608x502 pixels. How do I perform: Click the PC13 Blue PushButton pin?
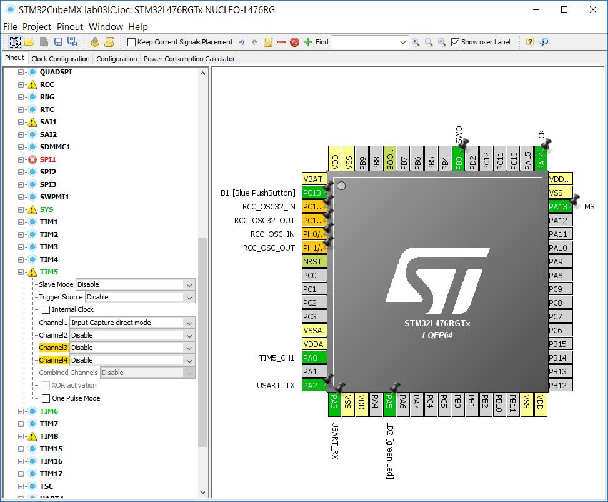(314, 193)
